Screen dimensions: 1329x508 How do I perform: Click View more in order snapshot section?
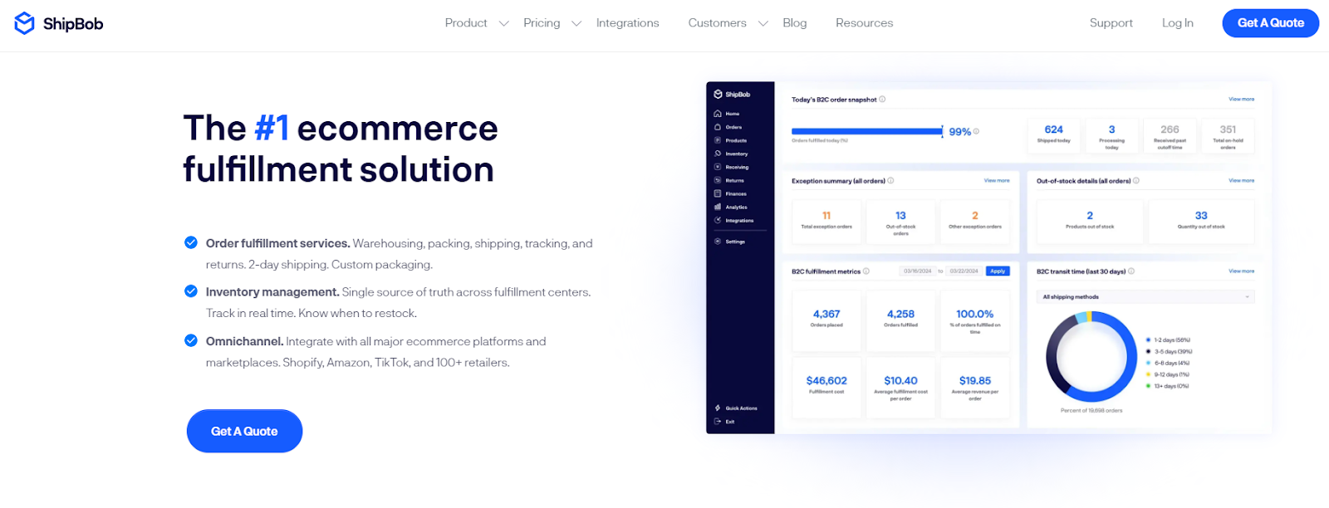(1242, 99)
